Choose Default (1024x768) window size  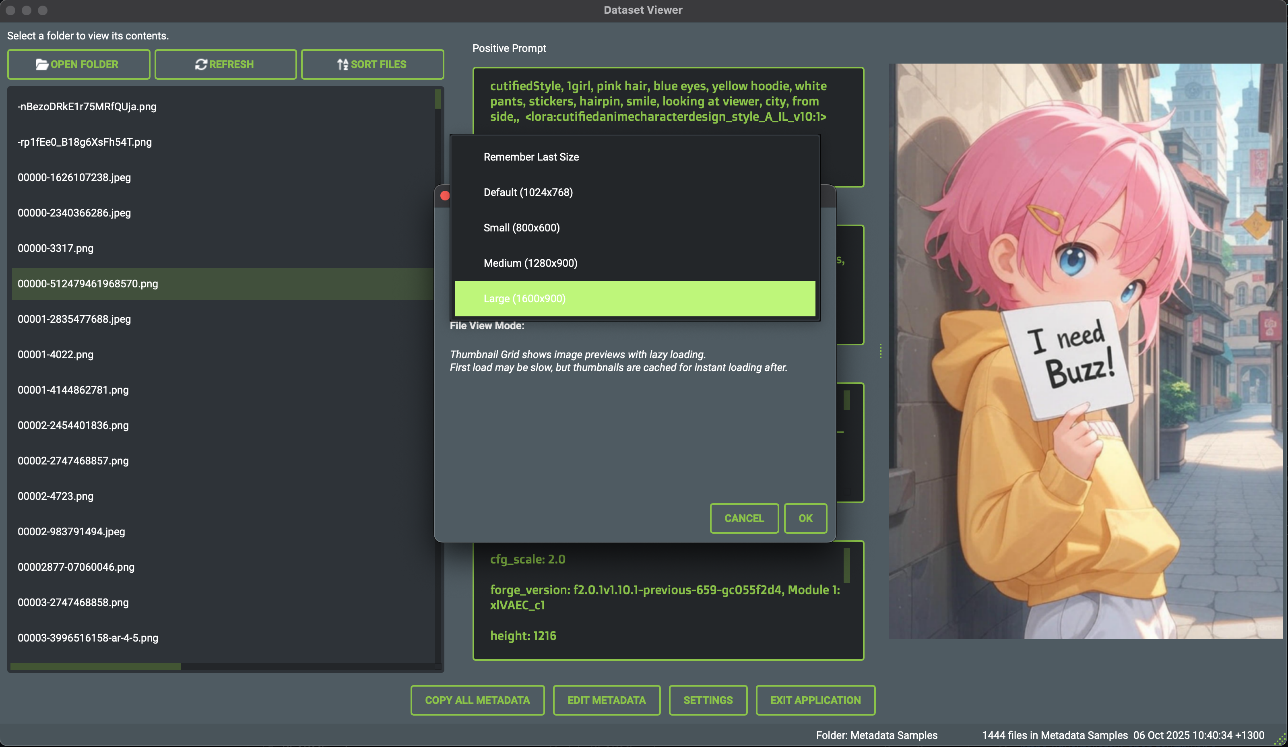(x=528, y=192)
